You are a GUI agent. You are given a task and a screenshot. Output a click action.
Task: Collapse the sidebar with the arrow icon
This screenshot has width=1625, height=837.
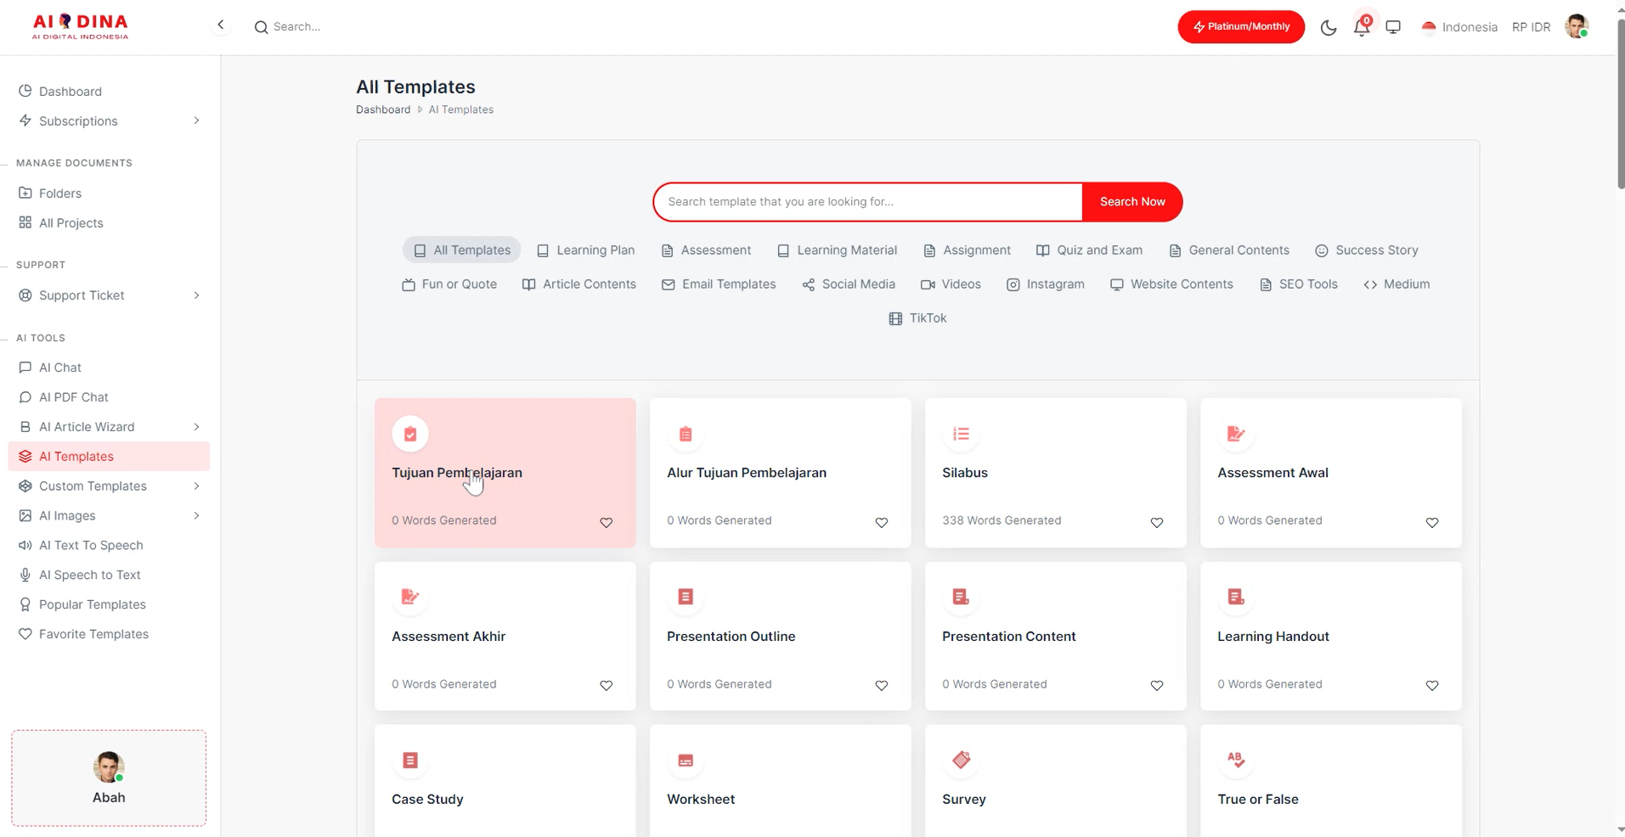(x=221, y=25)
